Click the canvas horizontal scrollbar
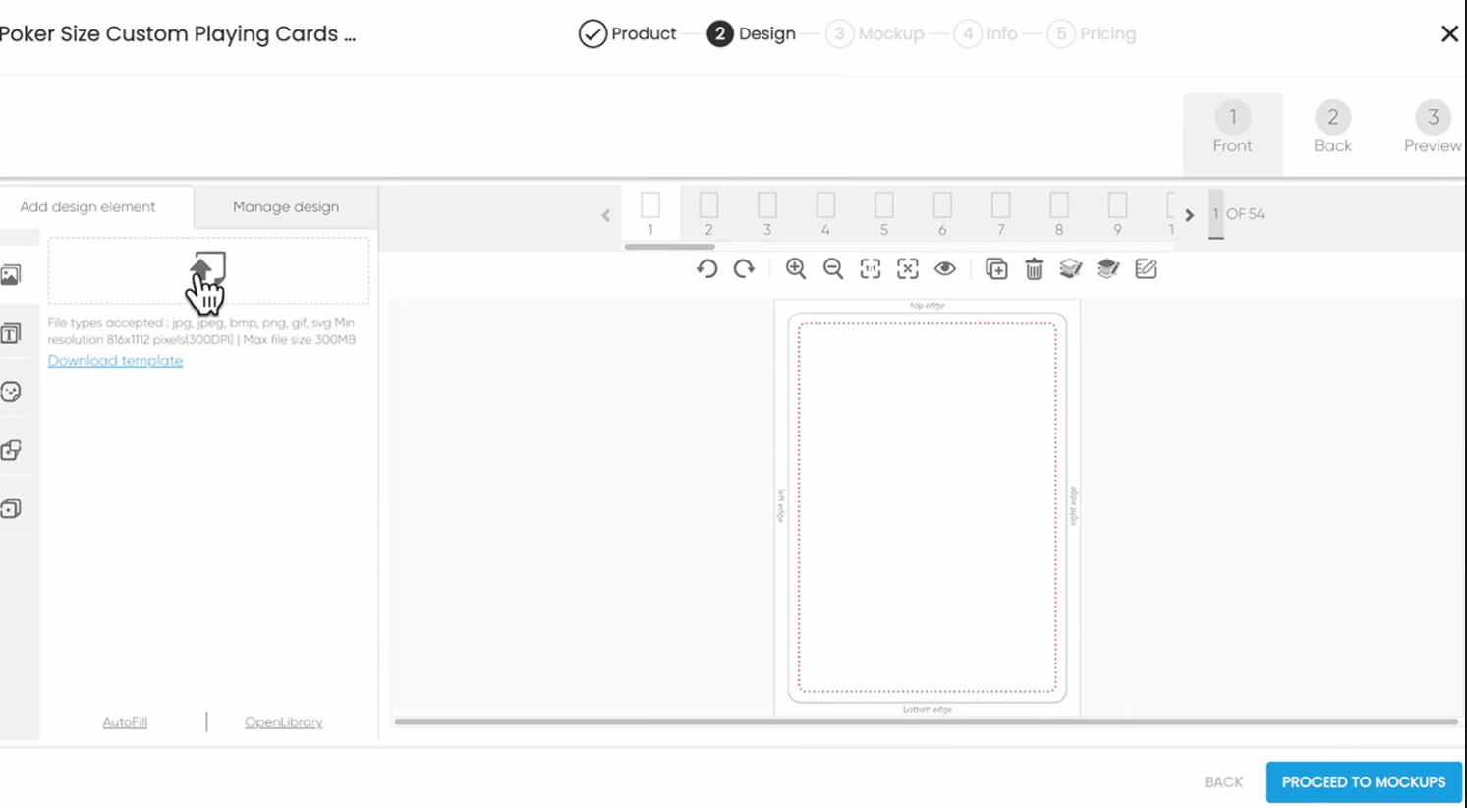The width and height of the screenshot is (1467, 808). click(926, 721)
